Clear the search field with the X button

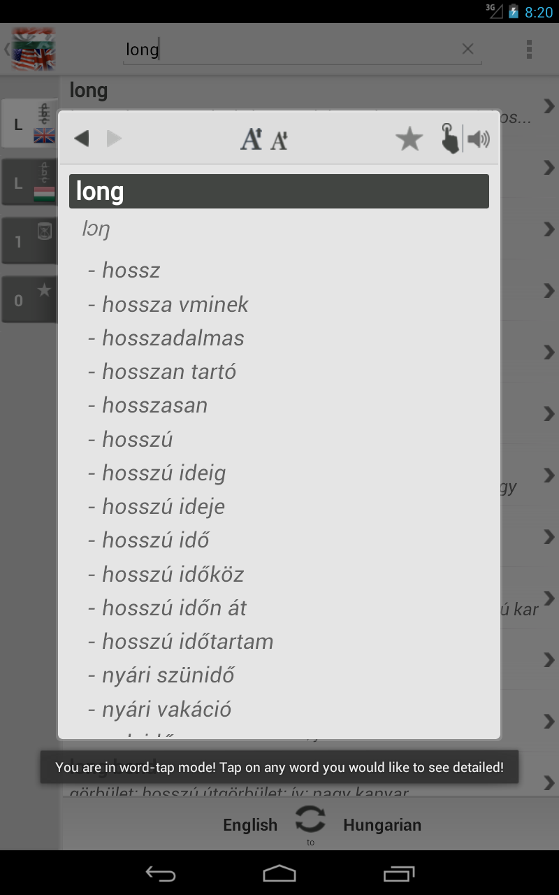pyautogui.click(x=467, y=49)
